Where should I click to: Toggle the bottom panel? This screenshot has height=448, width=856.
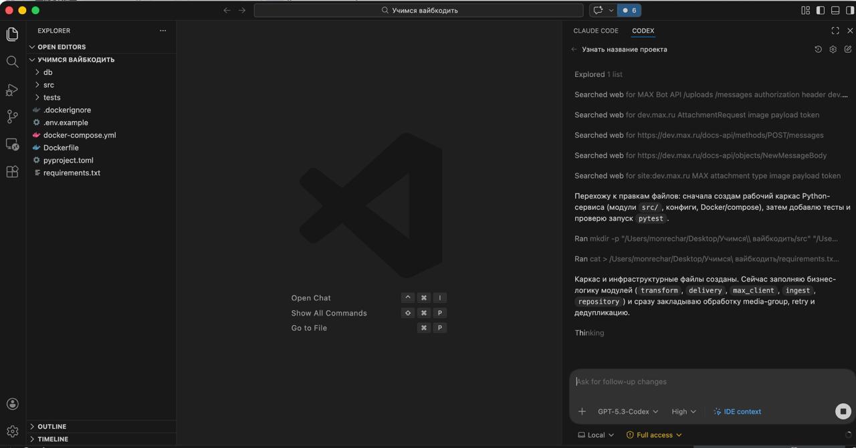835,10
